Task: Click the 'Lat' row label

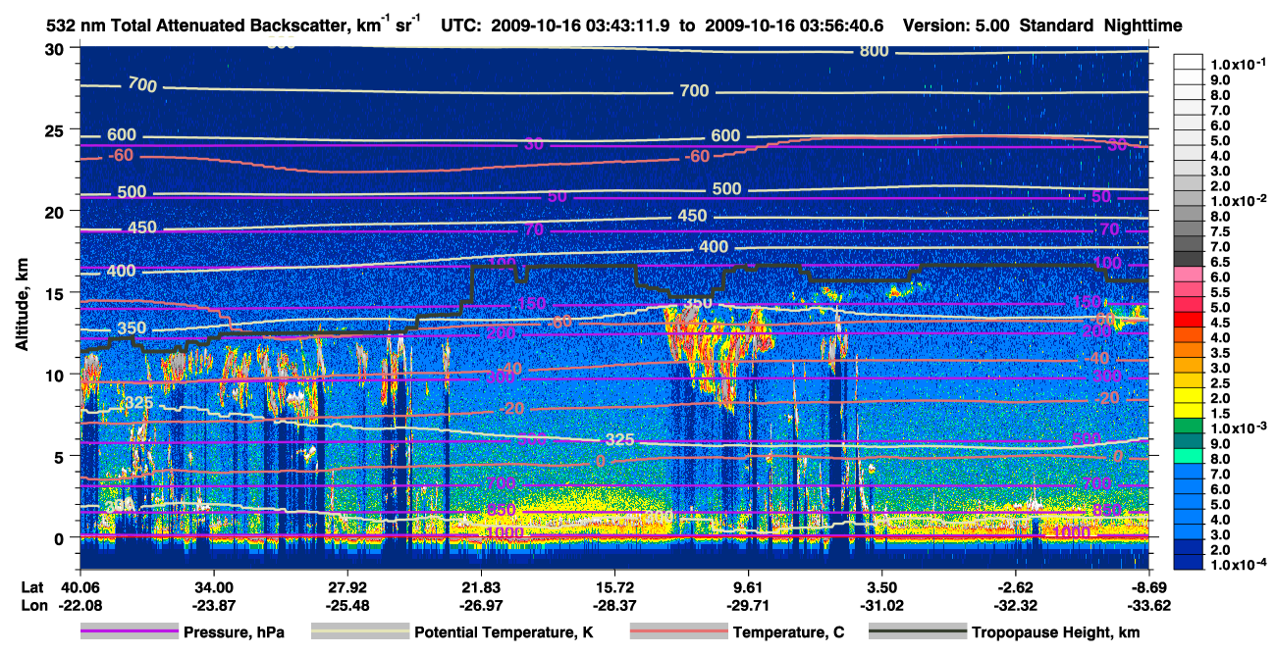Action: 32,586
